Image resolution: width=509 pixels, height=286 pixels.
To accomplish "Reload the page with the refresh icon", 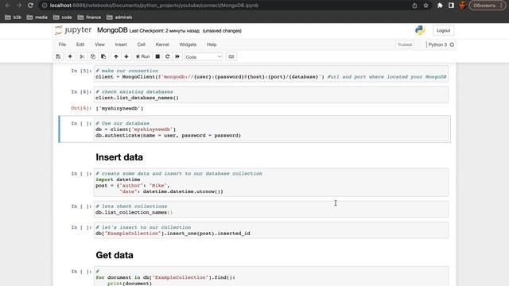I will click(30, 6).
